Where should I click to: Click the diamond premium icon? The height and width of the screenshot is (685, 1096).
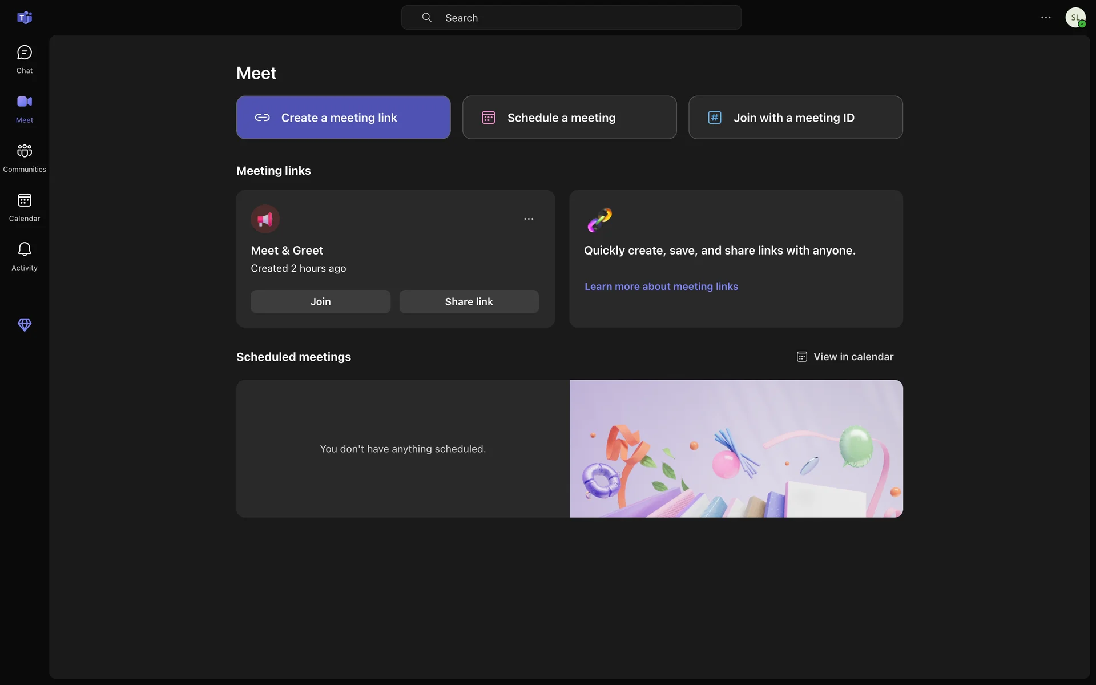click(x=25, y=325)
